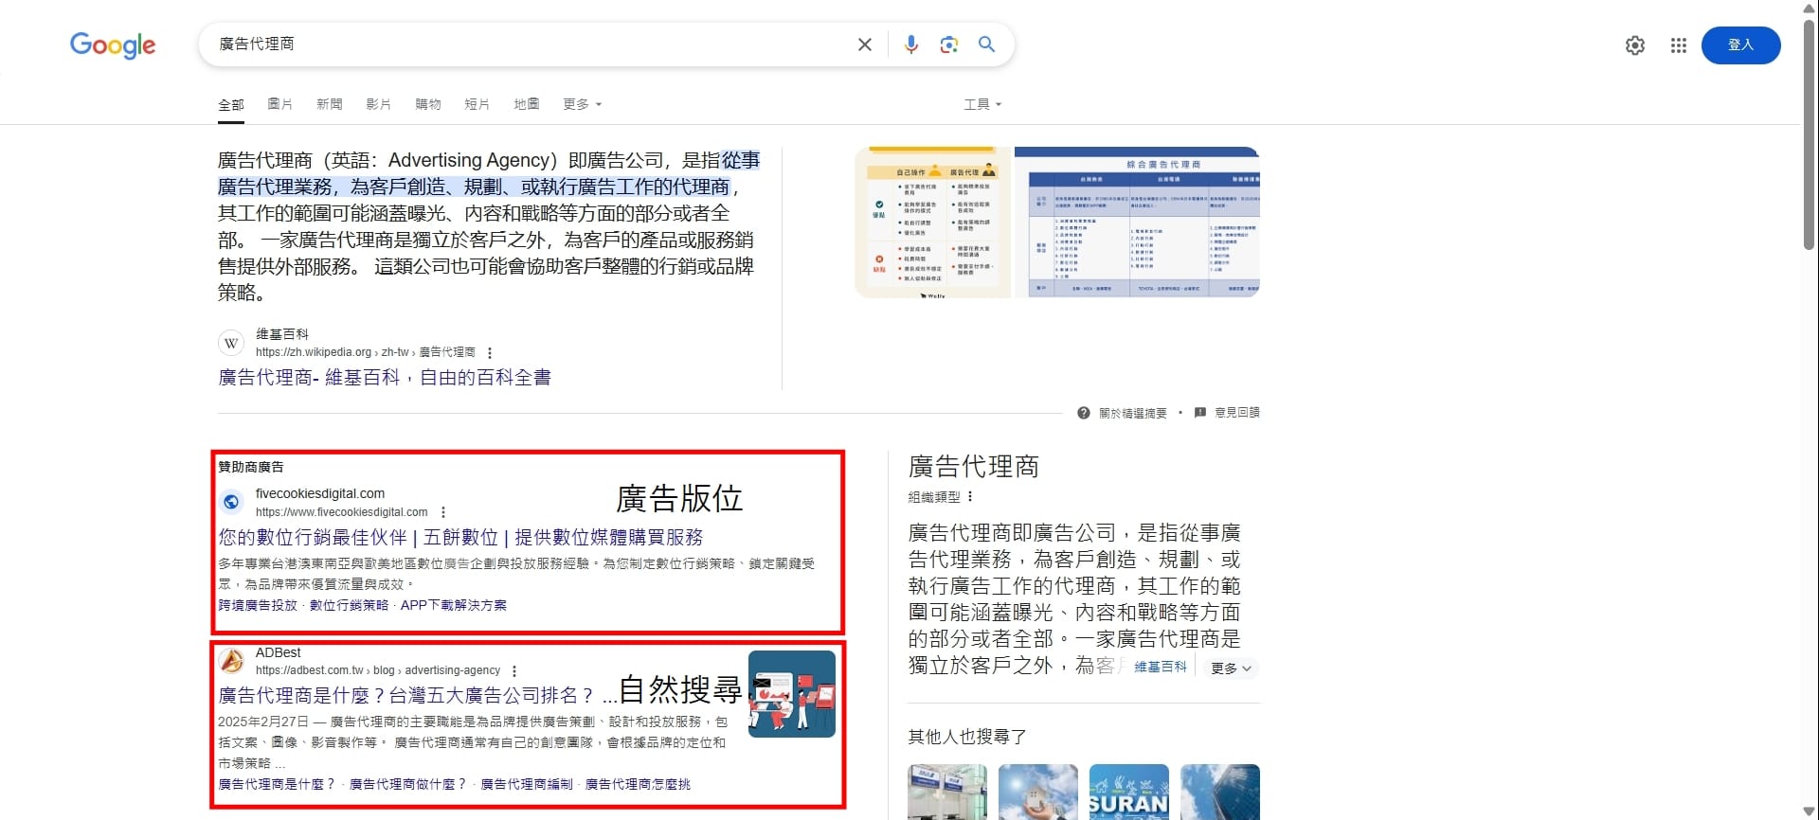Switch to the 購物 tab
This screenshot has width=1819, height=820.
pyautogui.click(x=428, y=104)
